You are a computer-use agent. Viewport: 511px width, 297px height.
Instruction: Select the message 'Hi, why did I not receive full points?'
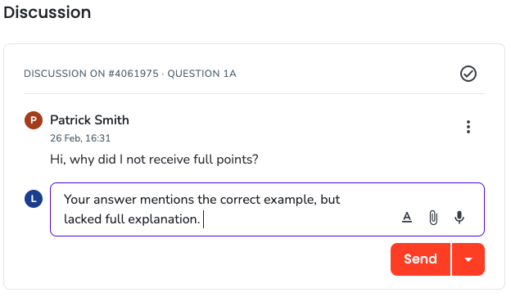[x=154, y=160]
